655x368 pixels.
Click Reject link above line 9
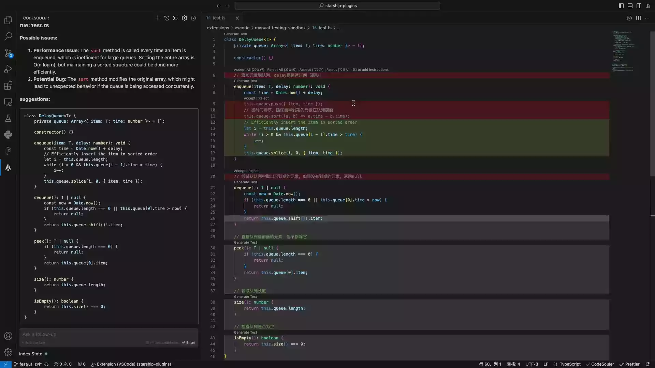(x=263, y=98)
